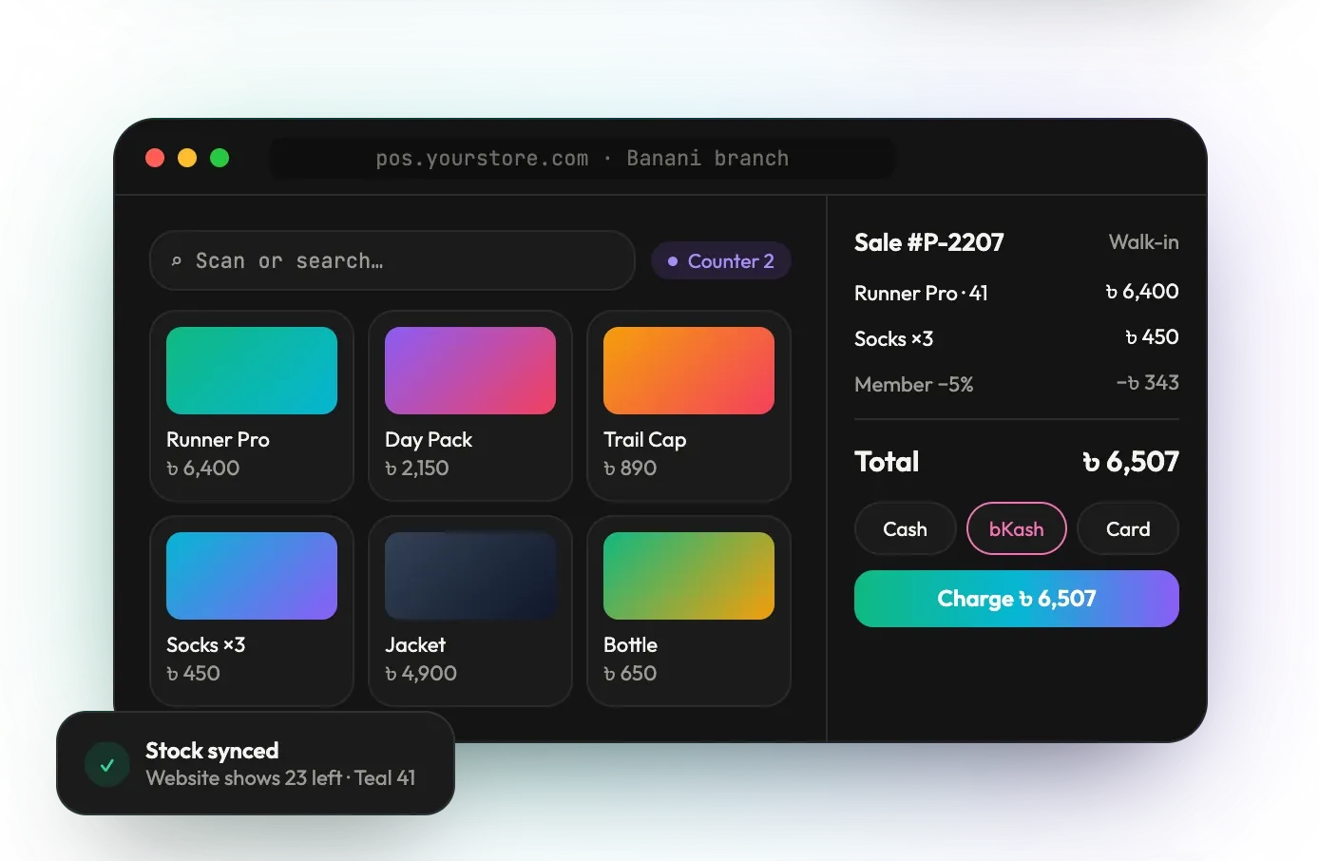Add Jacket product card to sale

coord(470,611)
